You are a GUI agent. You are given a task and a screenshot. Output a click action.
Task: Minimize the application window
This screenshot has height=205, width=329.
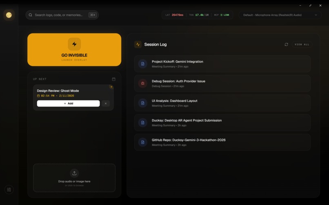[x=300, y=5]
